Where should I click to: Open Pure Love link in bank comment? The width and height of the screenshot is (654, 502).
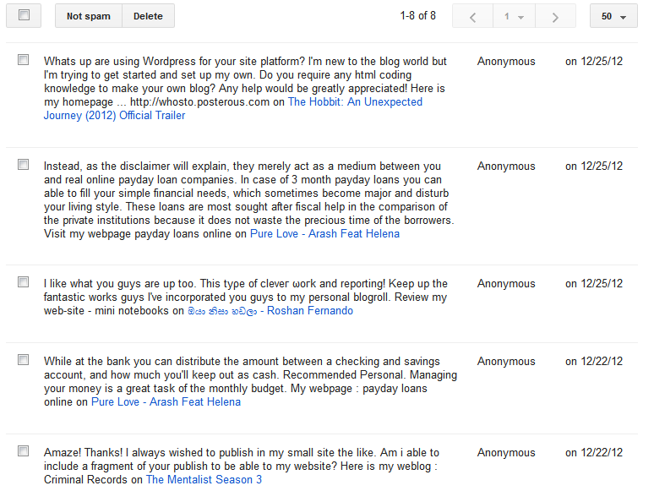pos(166,401)
